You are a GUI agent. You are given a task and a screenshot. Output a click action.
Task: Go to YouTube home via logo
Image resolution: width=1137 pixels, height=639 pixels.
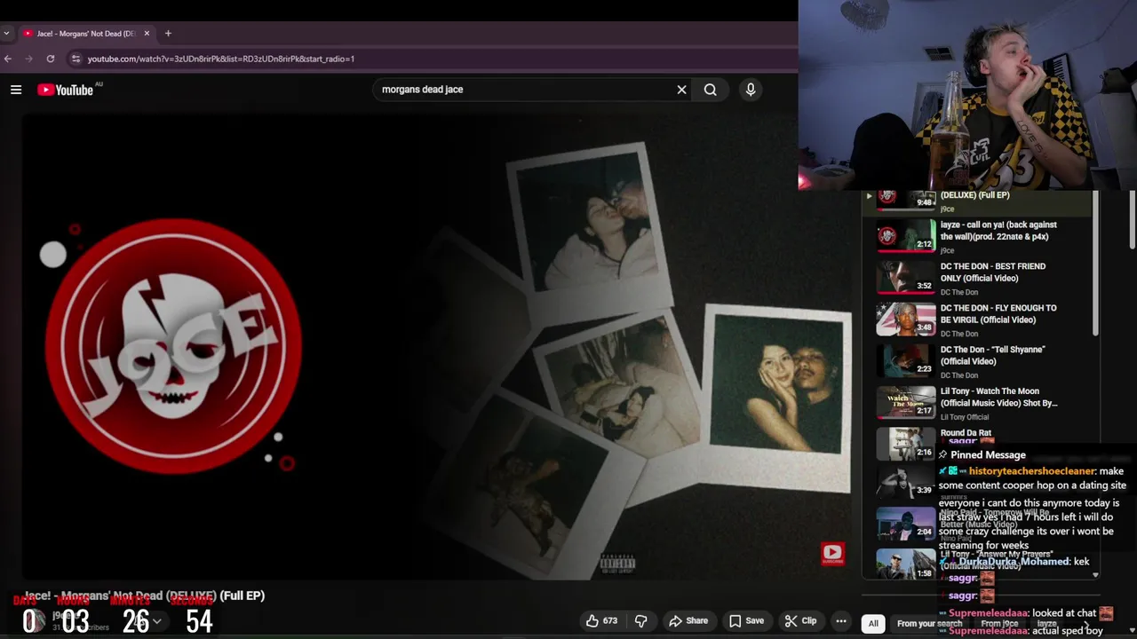66,90
